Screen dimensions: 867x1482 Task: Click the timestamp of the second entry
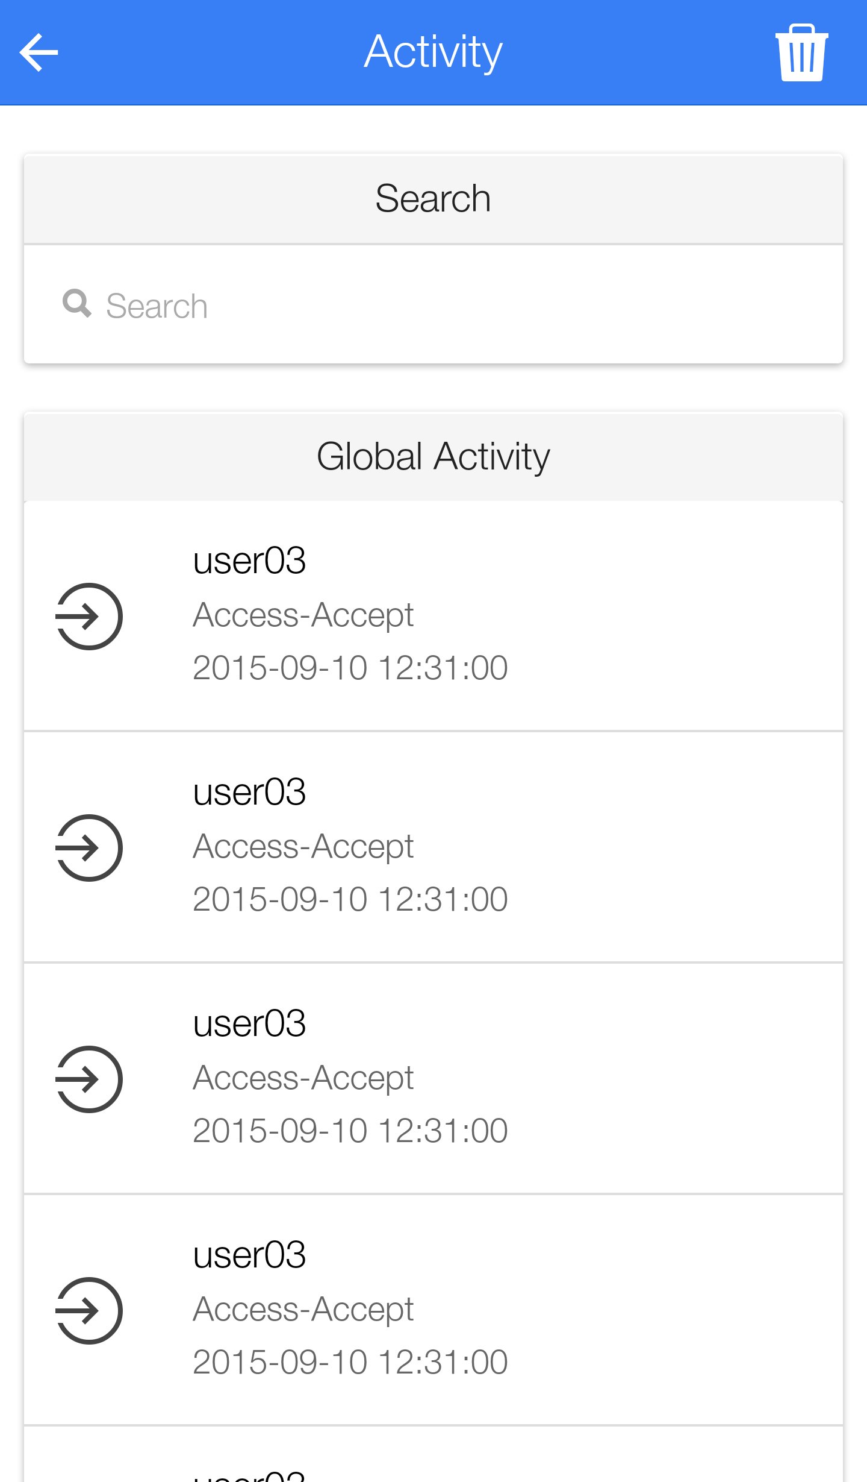coord(350,899)
